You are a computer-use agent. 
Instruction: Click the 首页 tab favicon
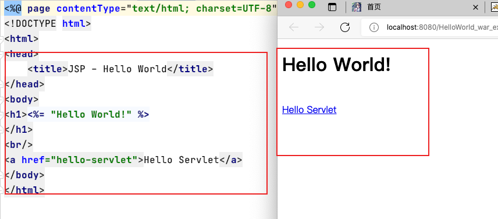[x=357, y=7]
